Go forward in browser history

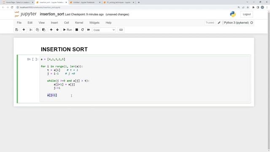click(x=8, y=8)
